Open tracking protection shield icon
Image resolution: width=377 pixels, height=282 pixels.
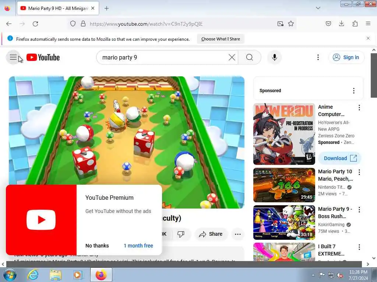73,24
